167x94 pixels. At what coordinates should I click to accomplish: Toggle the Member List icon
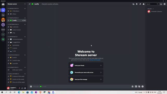[144, 4]
